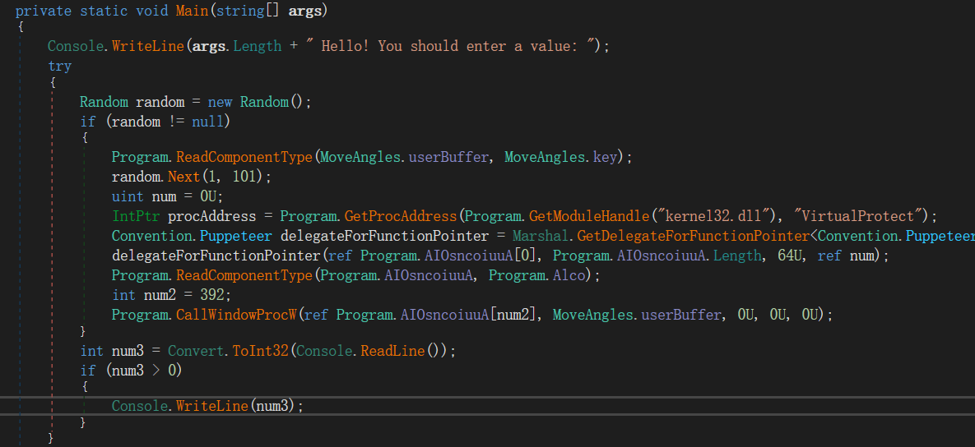Click the 'Convert' class name
The width and height of the screenshot is (975, 447).
(x=196, y=352)
